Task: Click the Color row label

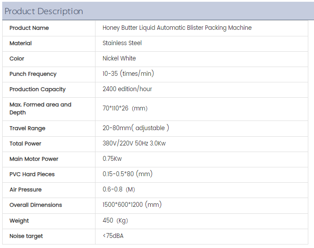Action: (17, 59)
